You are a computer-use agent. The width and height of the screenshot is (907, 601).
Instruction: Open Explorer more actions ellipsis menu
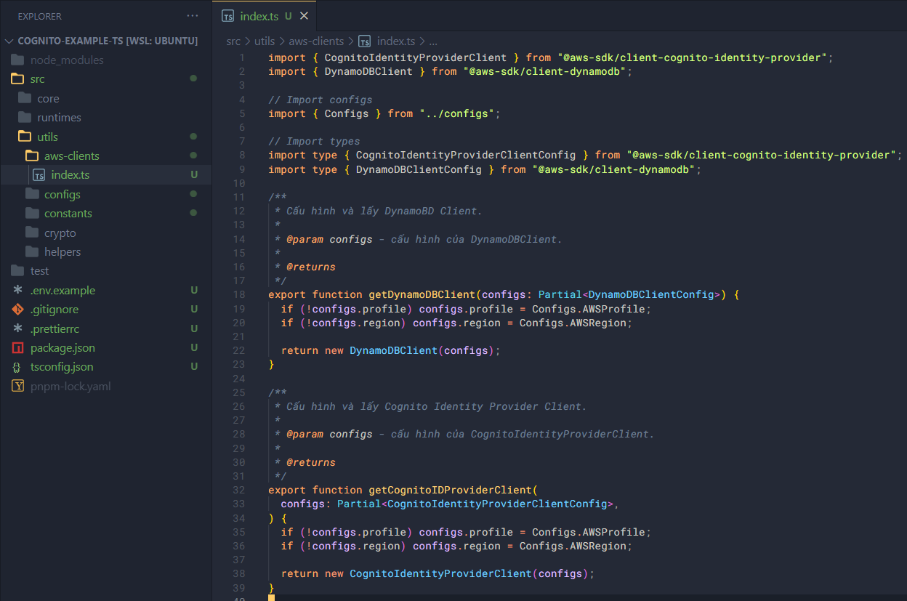click(x=192, y=16)
